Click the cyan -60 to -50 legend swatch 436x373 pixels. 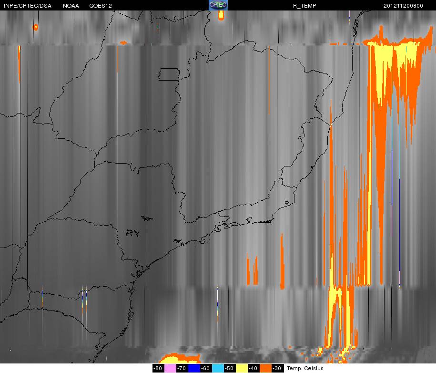point(218,368)
